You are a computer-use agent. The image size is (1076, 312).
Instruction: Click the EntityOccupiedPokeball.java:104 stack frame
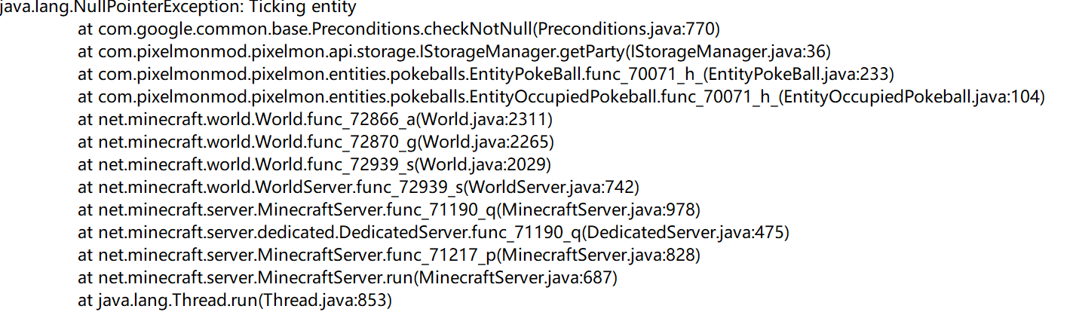[562, 98]
